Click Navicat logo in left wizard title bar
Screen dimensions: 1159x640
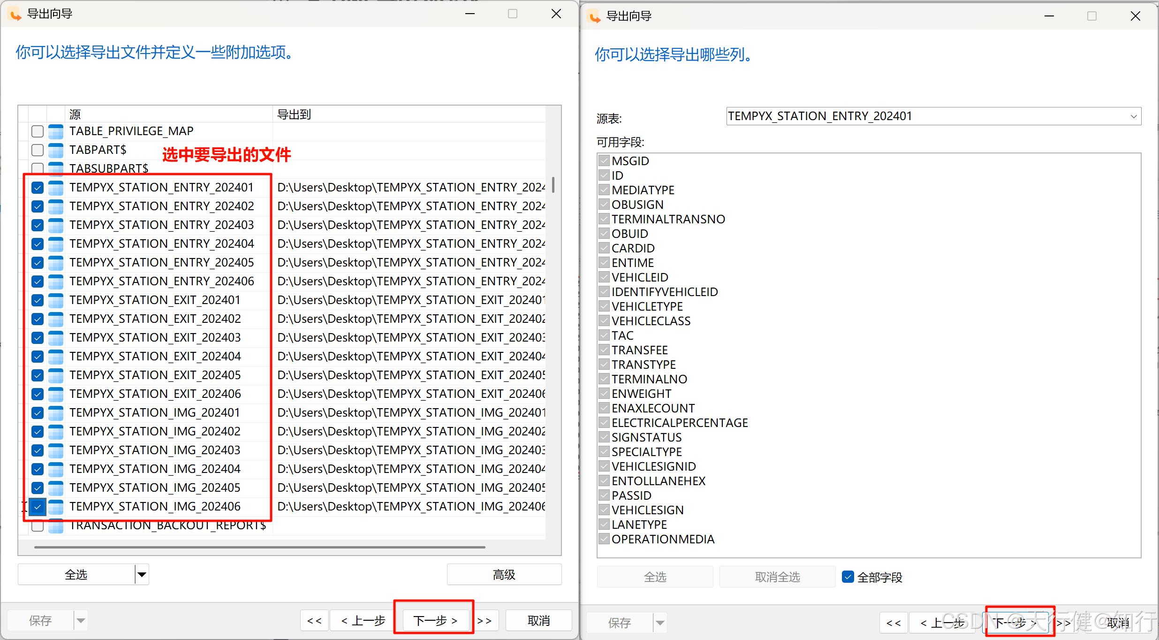point(15,14)
